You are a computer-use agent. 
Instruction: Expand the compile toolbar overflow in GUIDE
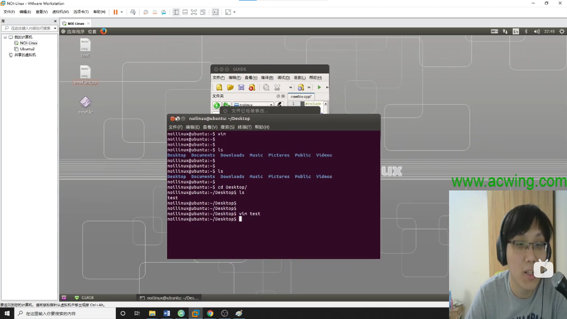pos(309,87)
